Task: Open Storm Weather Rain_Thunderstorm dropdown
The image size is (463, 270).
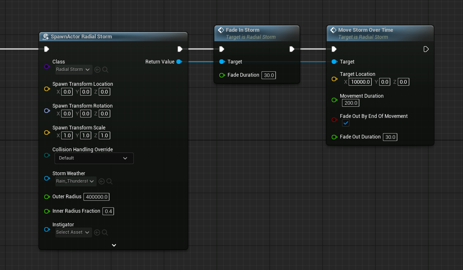Action: click(75, 181)
